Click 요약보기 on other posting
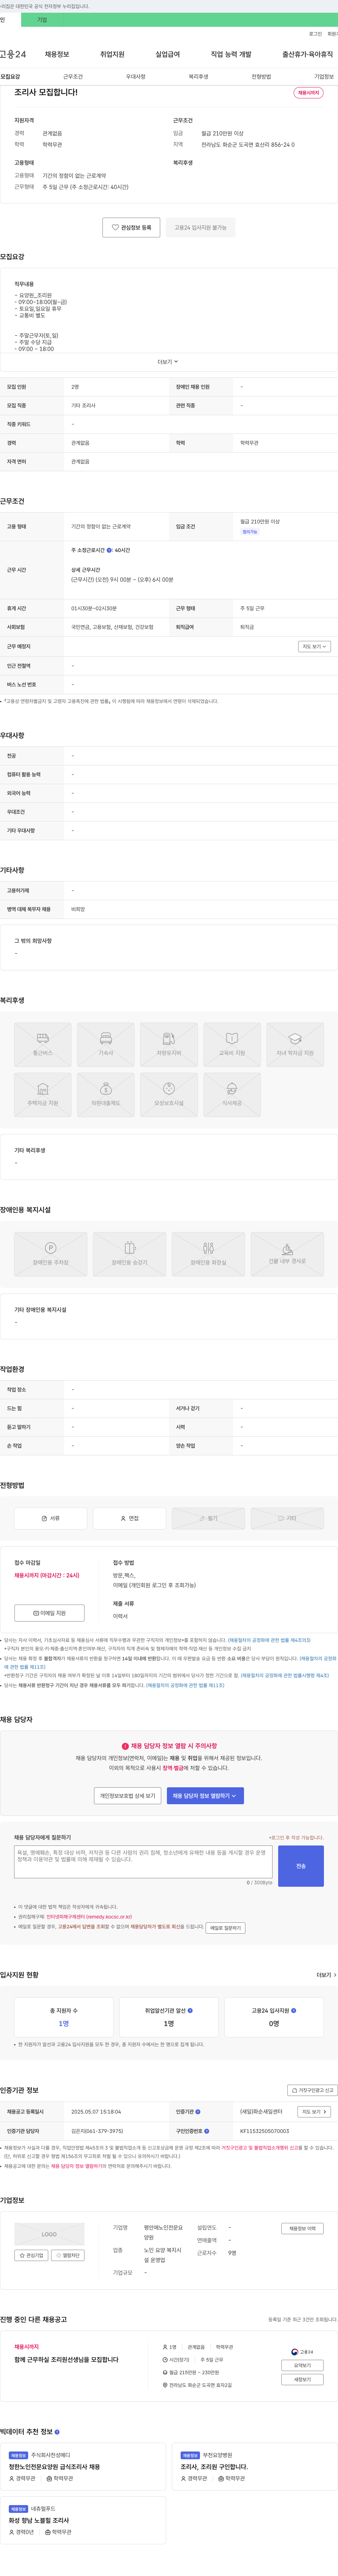This screenshot has width=338, height=2576. click(x=302, y=2366)
